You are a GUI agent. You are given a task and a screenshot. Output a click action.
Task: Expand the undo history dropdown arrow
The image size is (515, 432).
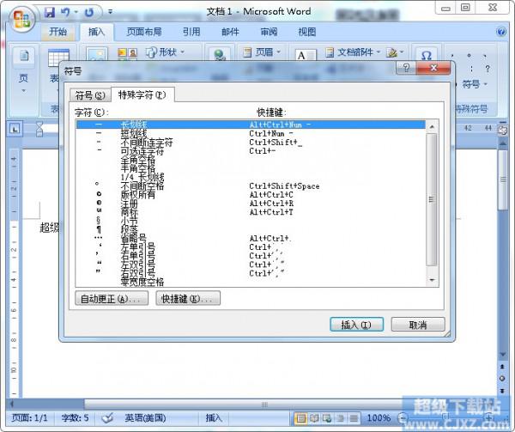coord(76,12)
